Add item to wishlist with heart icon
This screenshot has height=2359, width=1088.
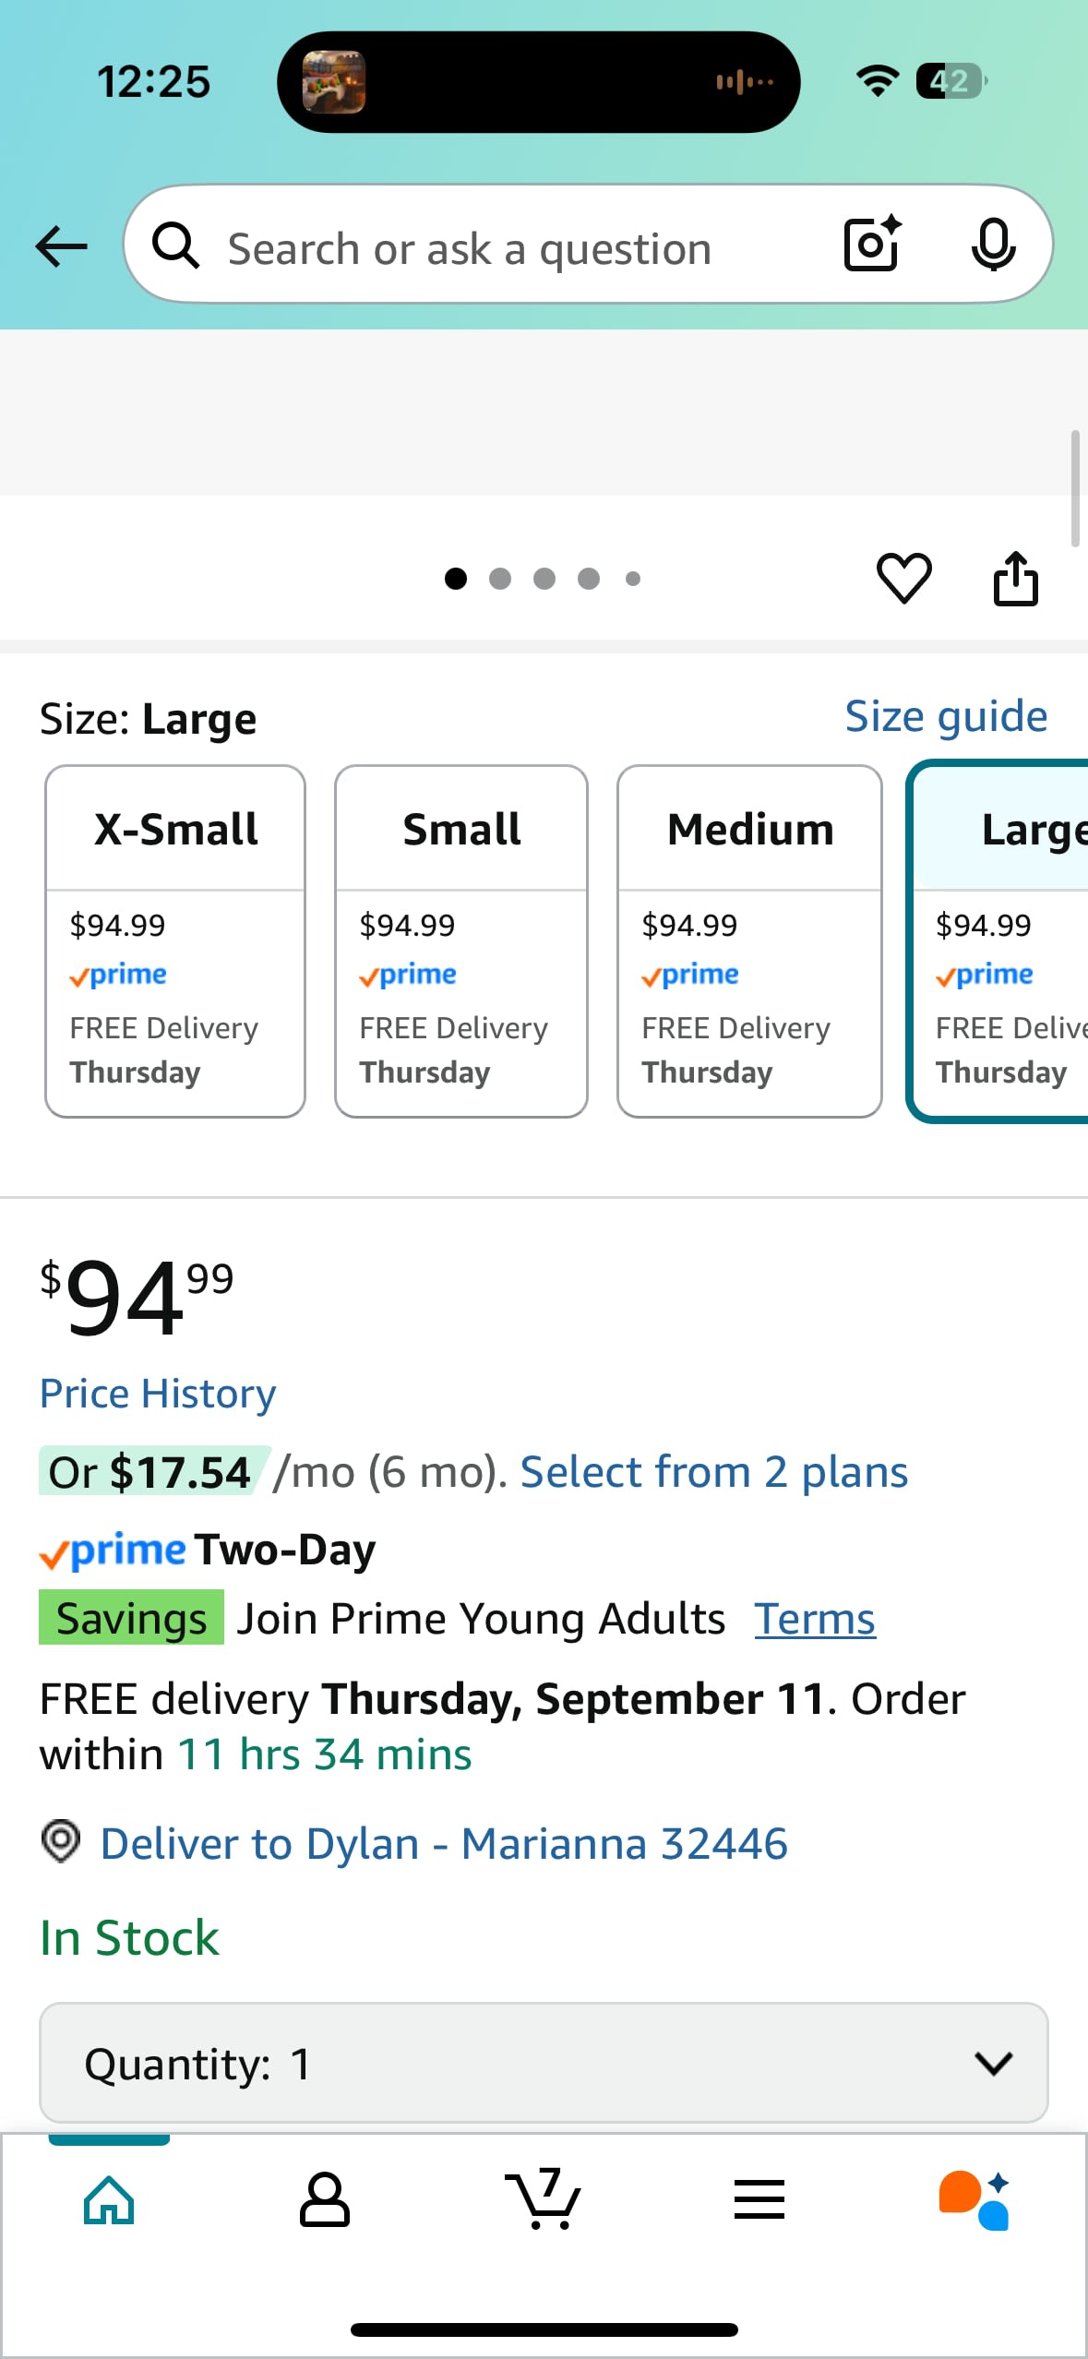tap(903, 579)
